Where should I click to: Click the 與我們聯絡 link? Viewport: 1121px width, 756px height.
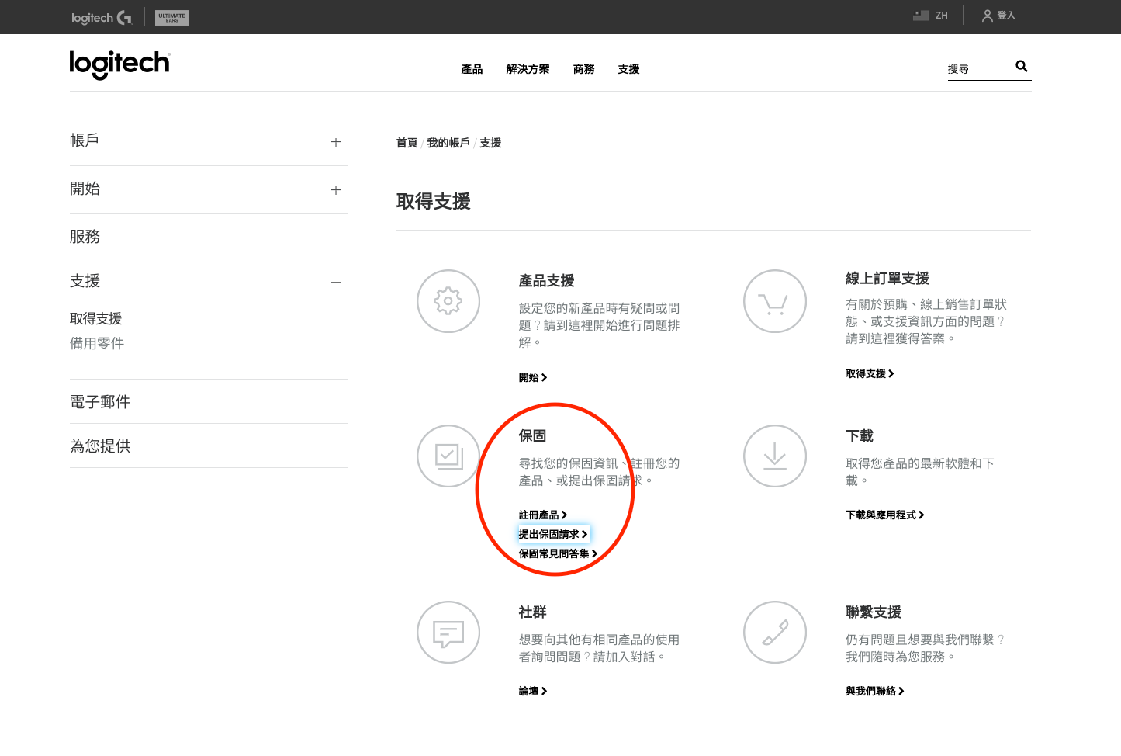pos(875,692)
